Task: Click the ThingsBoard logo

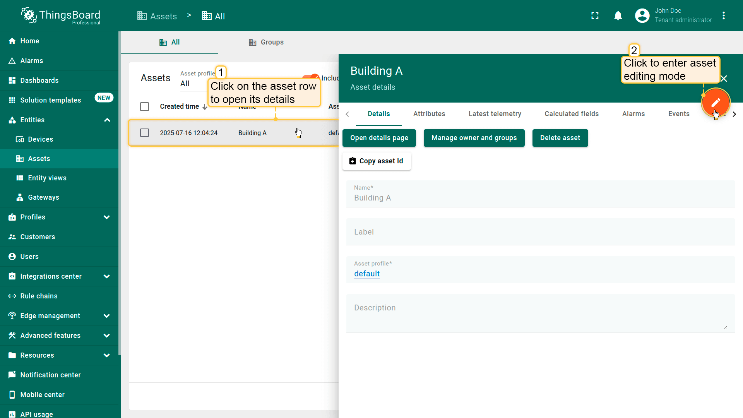Action: coord(61,16)
